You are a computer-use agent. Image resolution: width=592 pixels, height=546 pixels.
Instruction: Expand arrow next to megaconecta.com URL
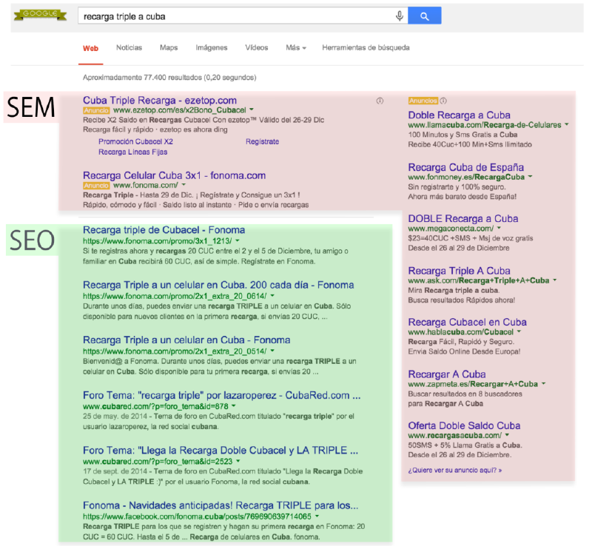point(499,228)
